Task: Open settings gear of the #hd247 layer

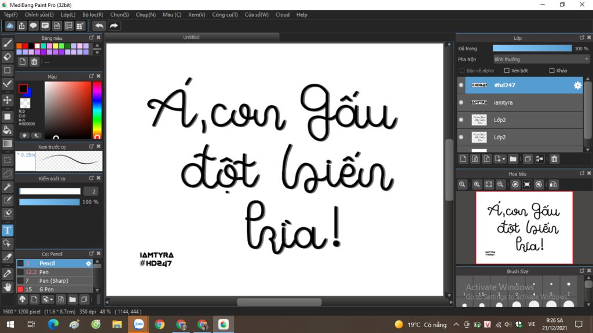Action: (x=577, y=86)
